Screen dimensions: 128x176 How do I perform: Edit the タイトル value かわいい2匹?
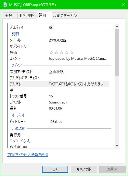pyautogui.click(x=58, y=40)
